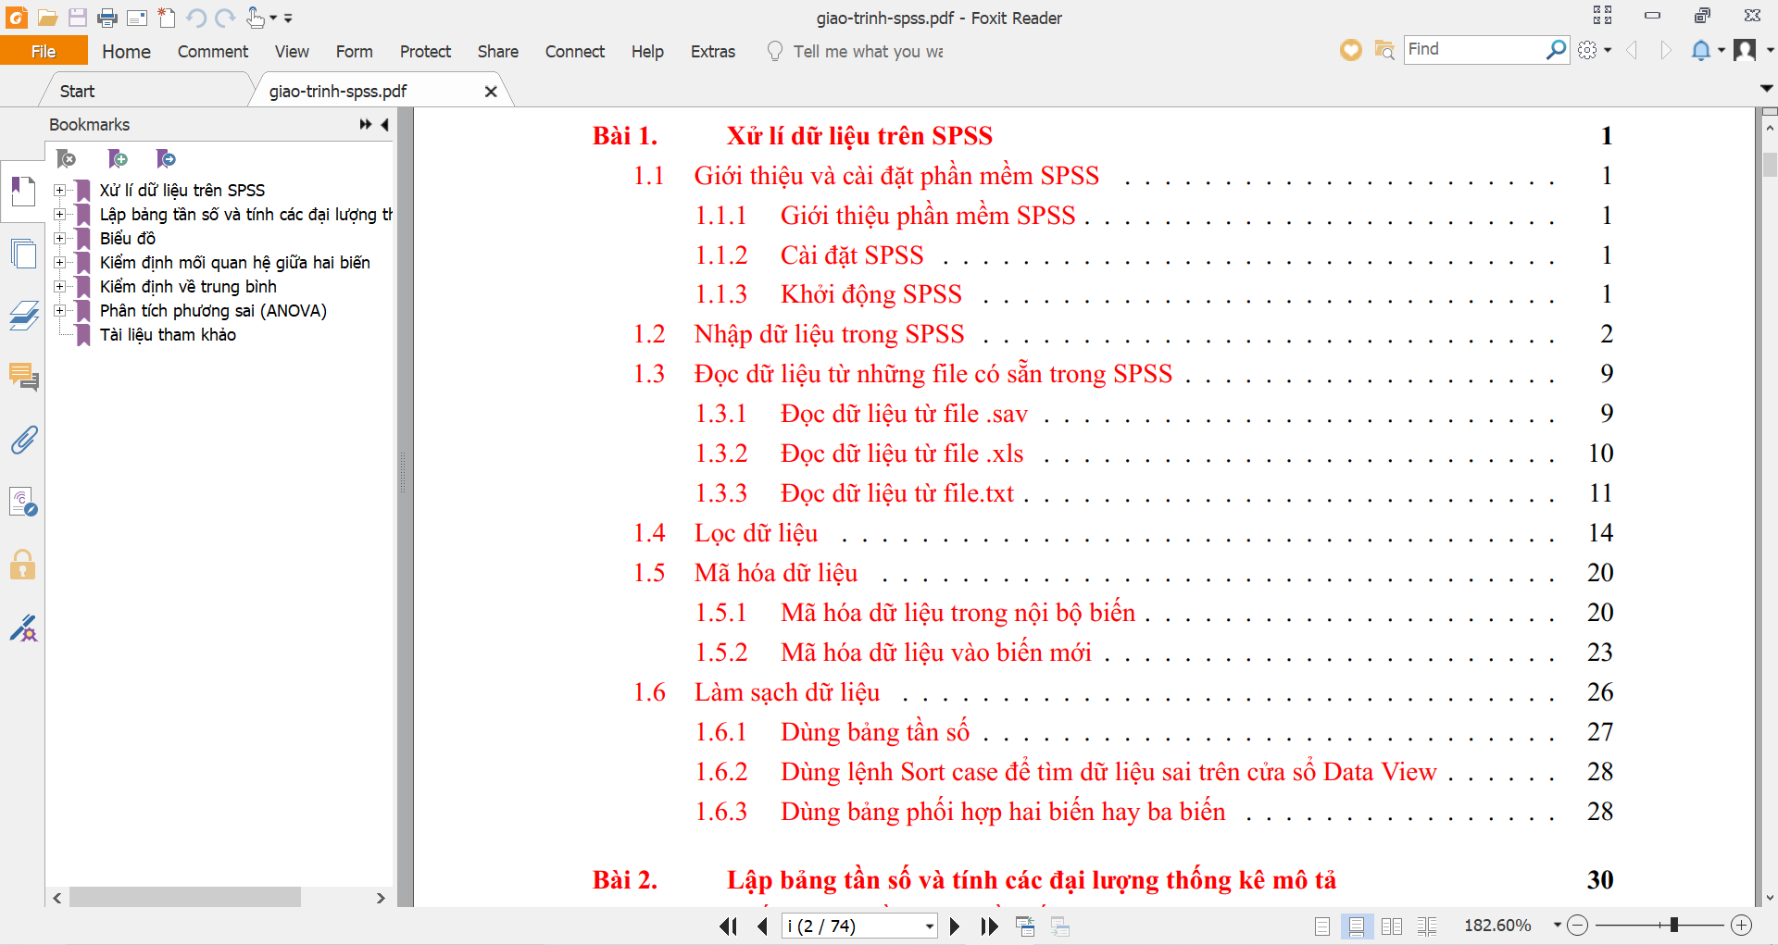Select the Hand tool in the quick access toolbar
The width and height of the screenshot is (1778, 945).
255,19
